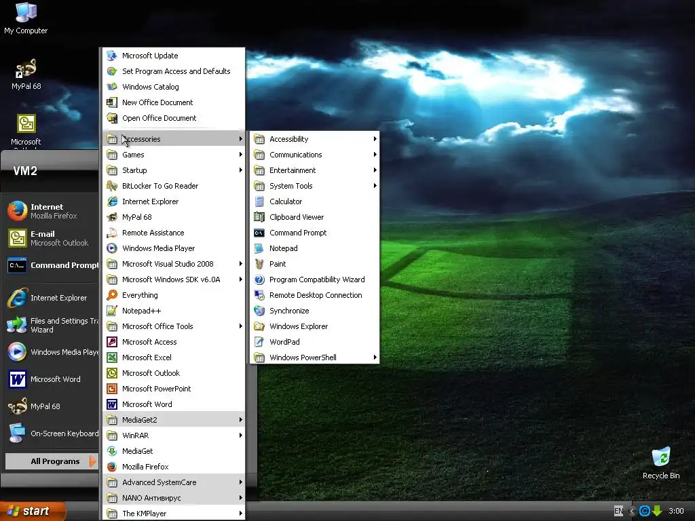Click the Microsoft Update icon
Viewport: 695px width, 521px height.
coord(112,56)
